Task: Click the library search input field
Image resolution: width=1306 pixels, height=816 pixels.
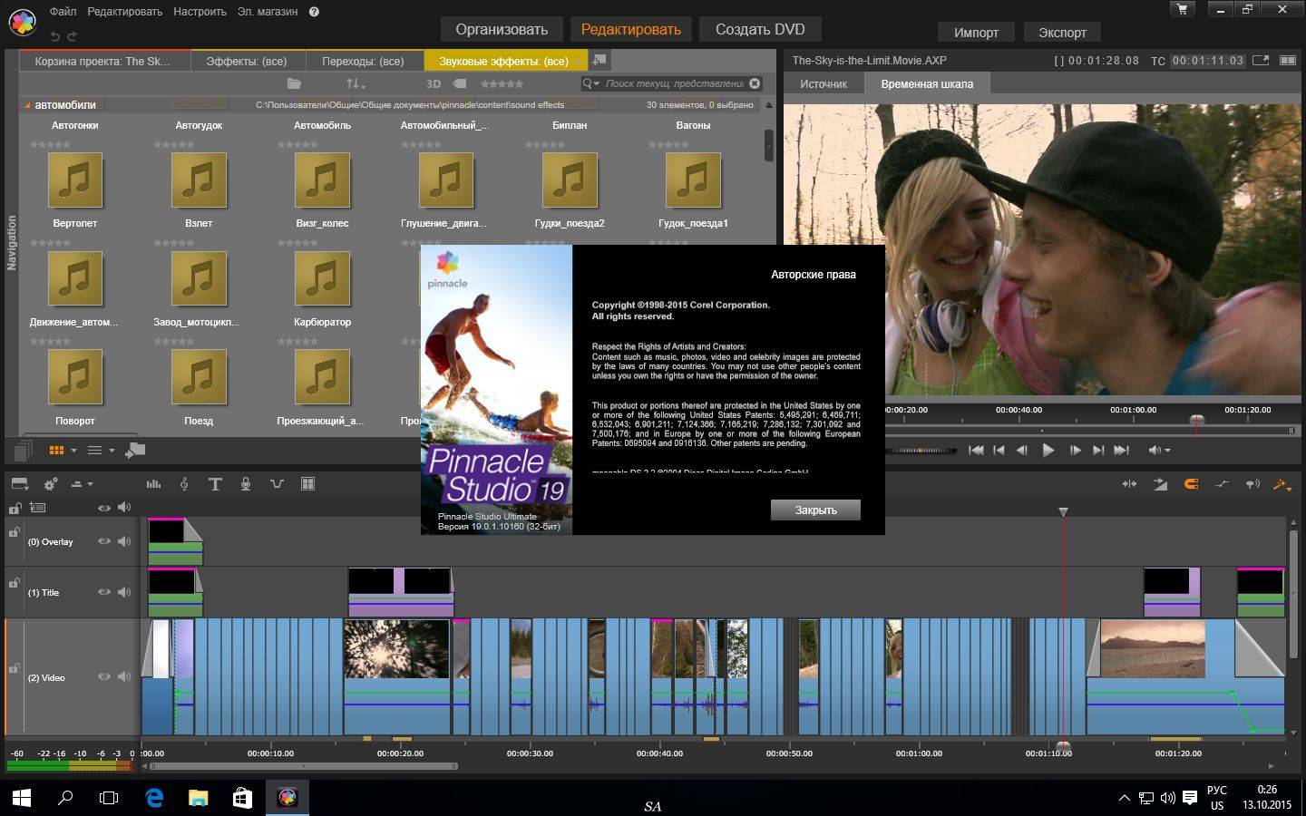Action: coord(675,83)
